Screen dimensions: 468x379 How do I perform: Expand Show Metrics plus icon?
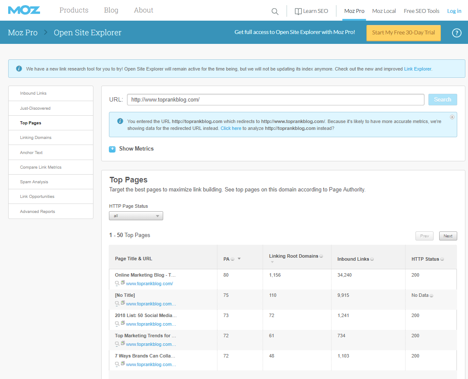112,149
